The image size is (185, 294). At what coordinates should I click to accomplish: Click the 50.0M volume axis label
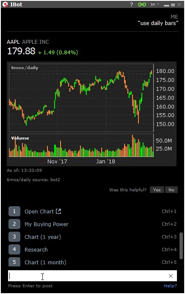tap(164, 140)
